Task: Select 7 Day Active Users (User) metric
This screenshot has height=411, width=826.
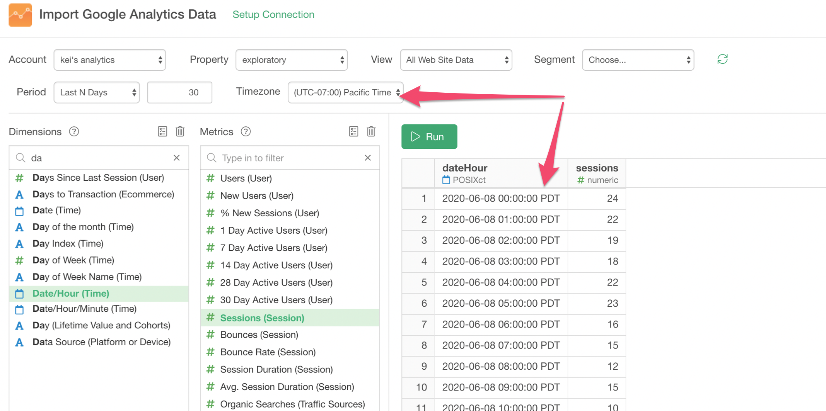Action: [290, 248]
